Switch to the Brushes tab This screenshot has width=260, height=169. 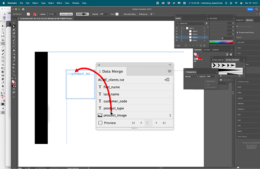tap(207, 50)
